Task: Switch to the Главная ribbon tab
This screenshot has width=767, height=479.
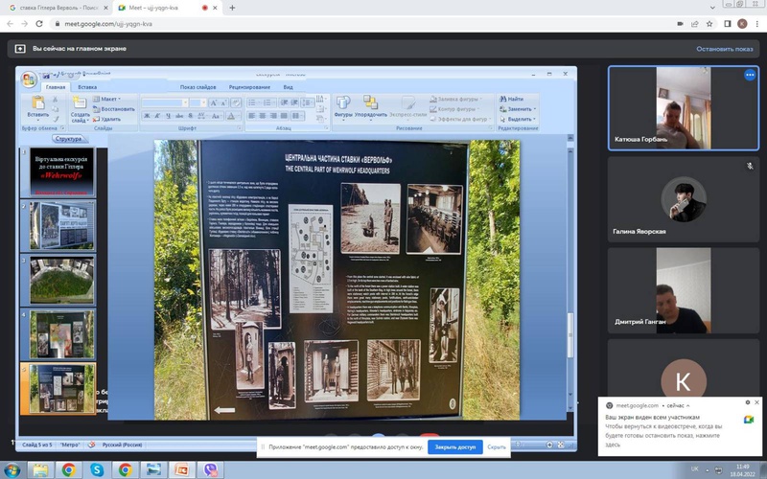Action: click(x=56, y=87)
